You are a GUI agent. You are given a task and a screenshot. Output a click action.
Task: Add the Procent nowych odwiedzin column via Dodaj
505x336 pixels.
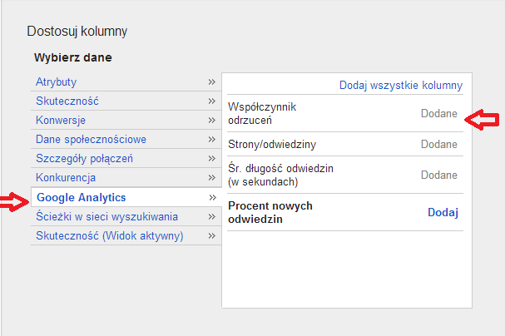tap(443, 212)
